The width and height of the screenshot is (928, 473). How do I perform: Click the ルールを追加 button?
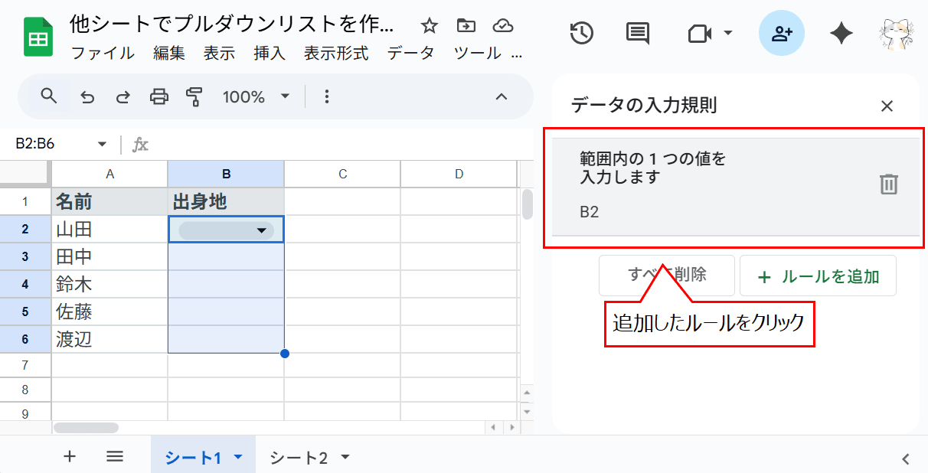[x=818, y=276]
